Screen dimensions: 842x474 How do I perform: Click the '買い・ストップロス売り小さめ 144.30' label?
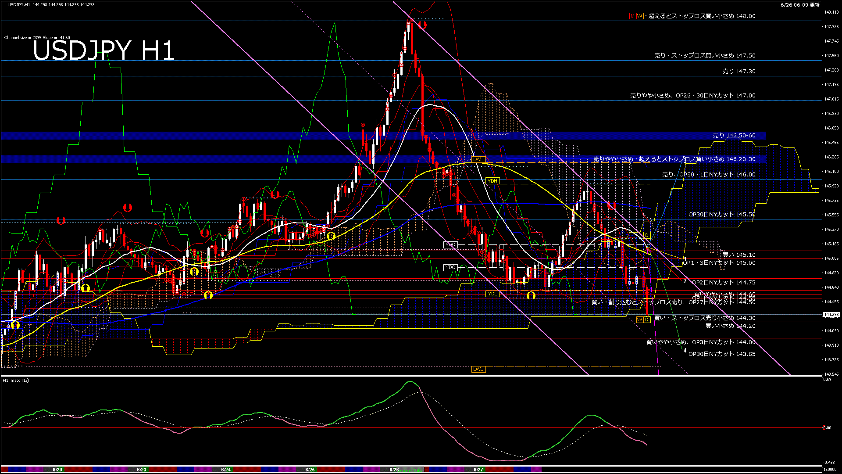pos(705,318)
